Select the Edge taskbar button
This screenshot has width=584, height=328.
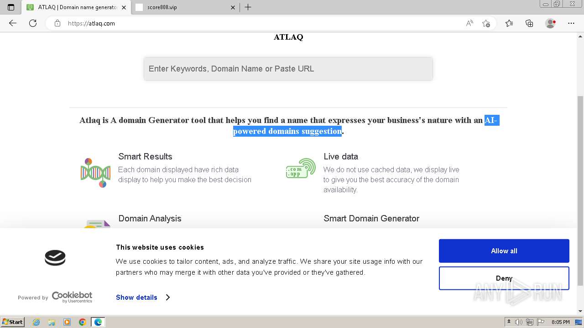(x=98, y=322)
